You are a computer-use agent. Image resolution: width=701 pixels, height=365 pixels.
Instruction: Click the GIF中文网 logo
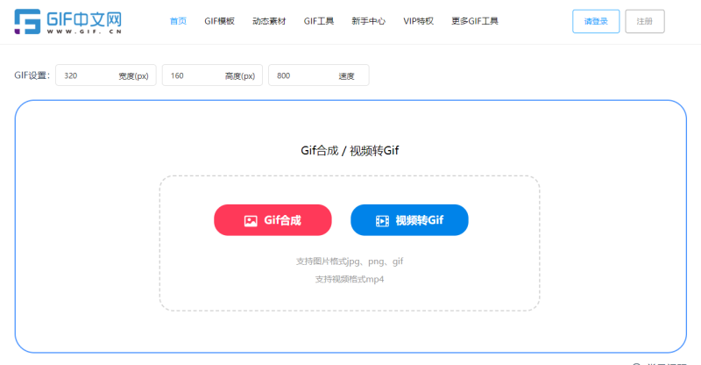click(70, 21)
